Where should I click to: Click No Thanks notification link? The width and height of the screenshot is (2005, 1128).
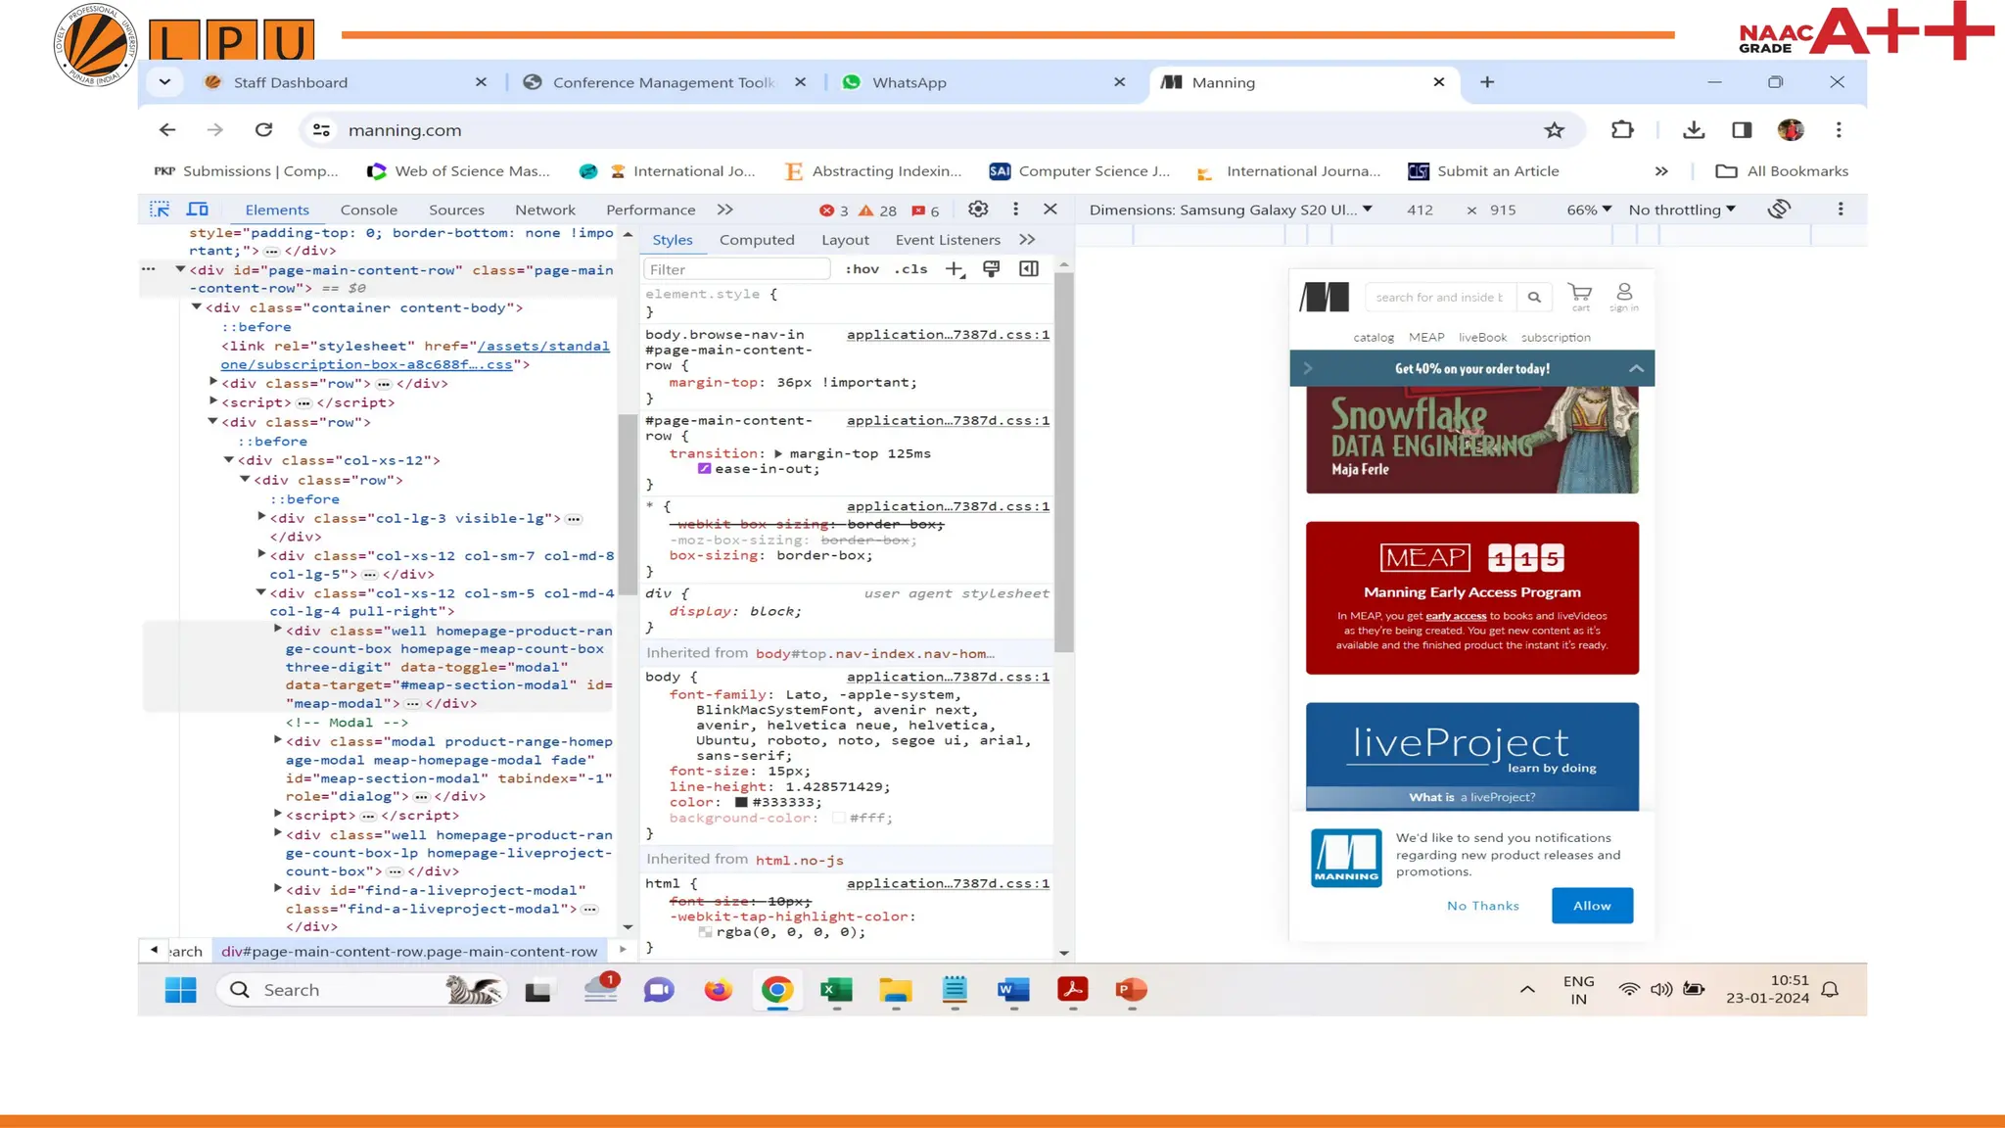click(x=1482, y=906)
